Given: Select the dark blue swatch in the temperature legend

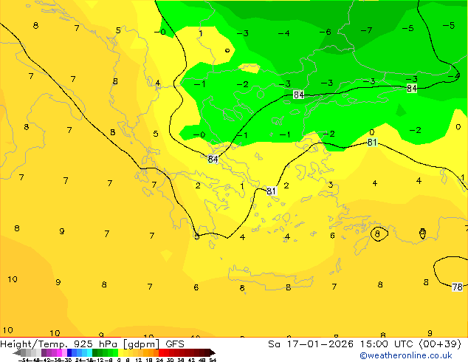Looking at the screenshot, I should 69,353.
